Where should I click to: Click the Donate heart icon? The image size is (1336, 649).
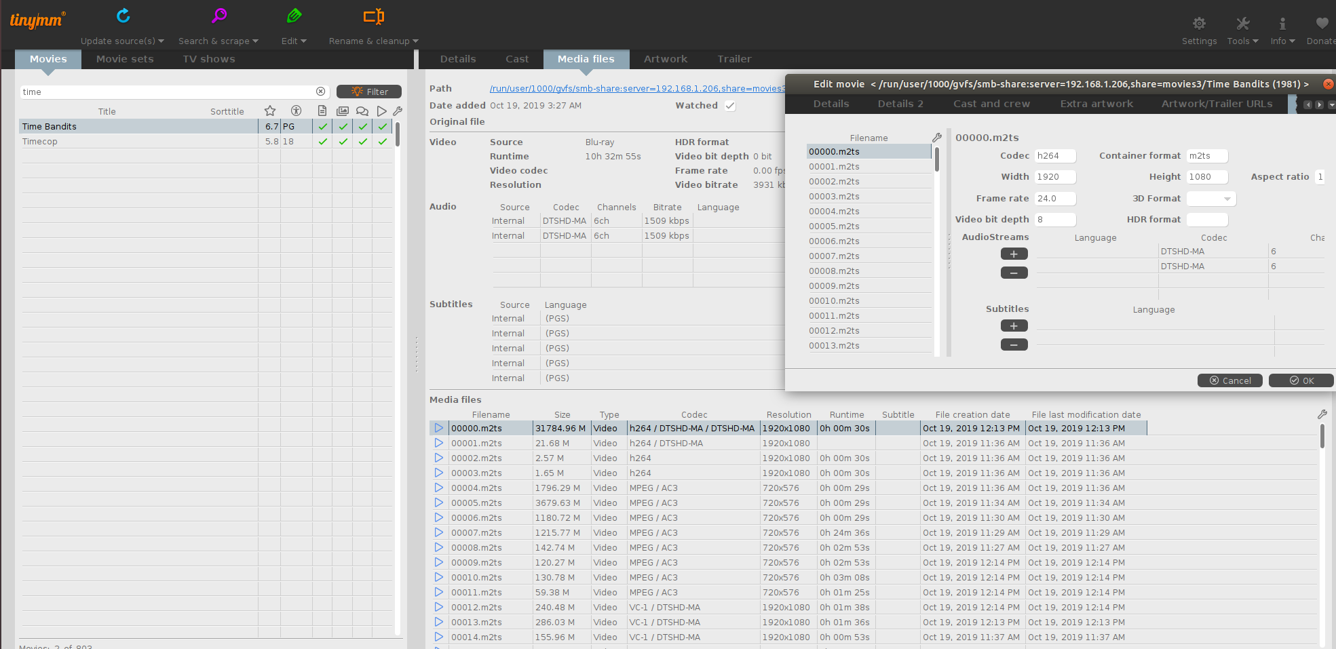1322,23
